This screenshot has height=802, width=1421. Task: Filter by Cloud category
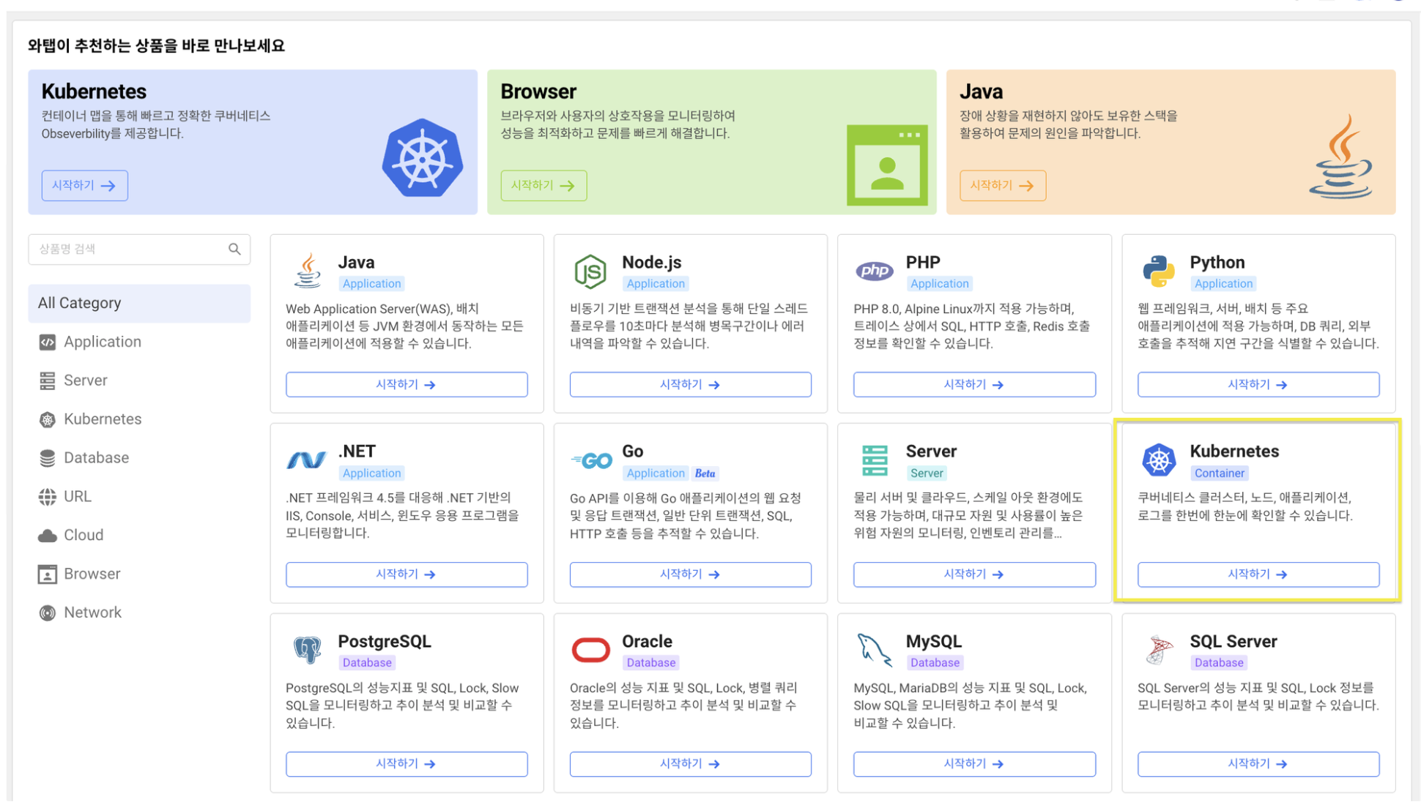pos(84,535)
